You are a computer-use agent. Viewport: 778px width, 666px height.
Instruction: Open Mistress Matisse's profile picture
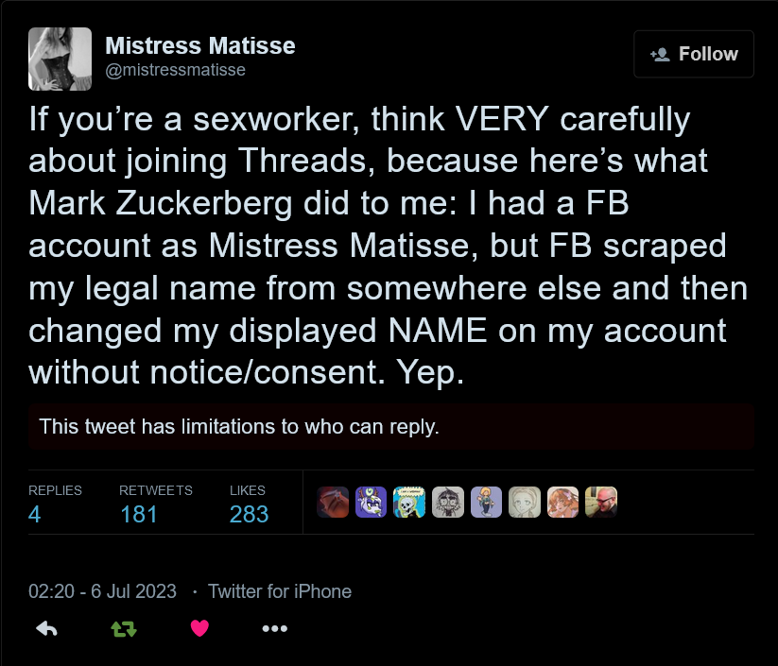[x=61, y=59]
